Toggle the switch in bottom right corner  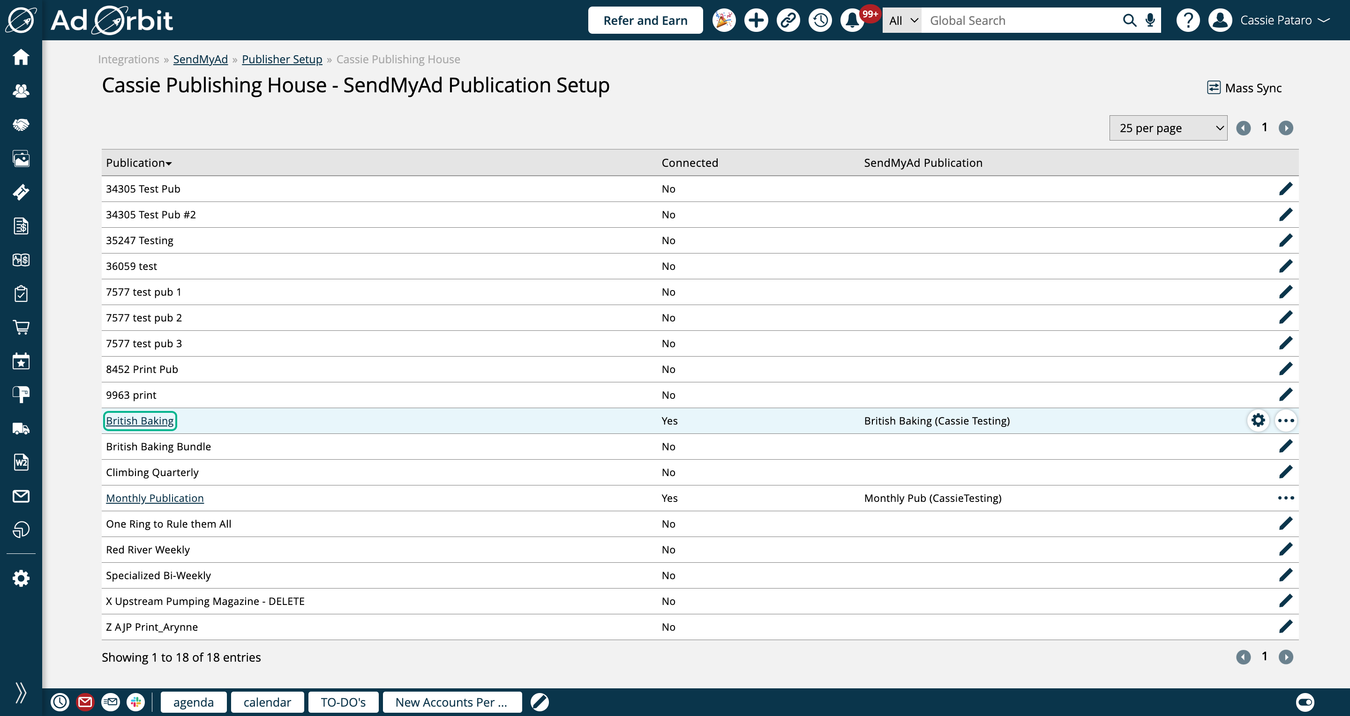pyautogui.click(x=1305, y=702)
